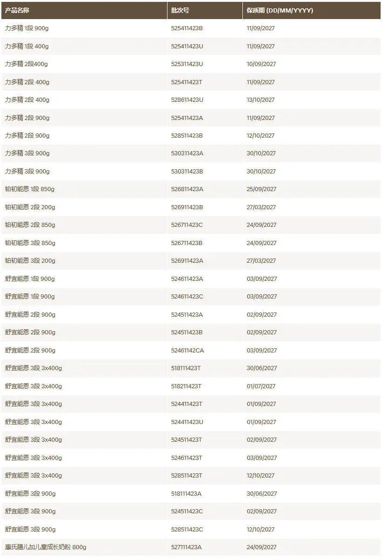This screenshot has width=382, height=558.
Task: Click the 批次号 column header
Action: [180, 10]
